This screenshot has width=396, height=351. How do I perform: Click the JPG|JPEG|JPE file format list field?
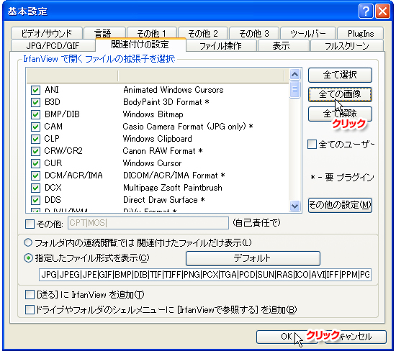(x=205, y=275)
